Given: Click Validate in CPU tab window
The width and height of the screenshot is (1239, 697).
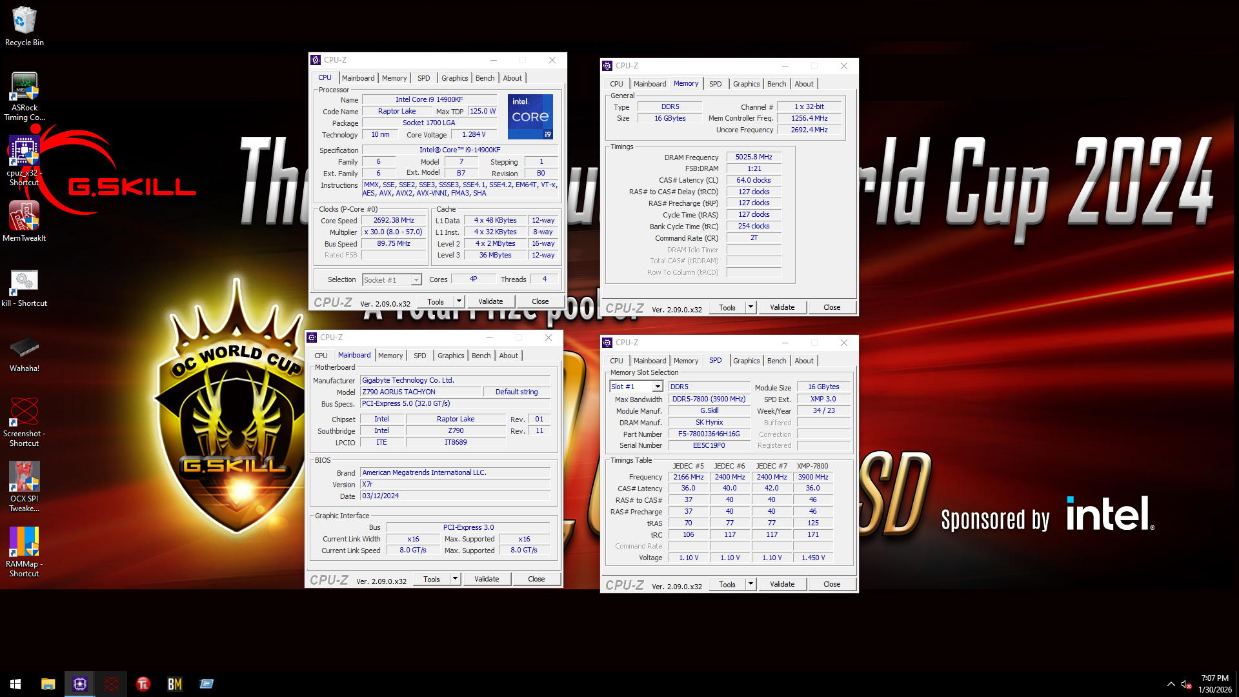Looking at the screenshot, I should (490, 301).
